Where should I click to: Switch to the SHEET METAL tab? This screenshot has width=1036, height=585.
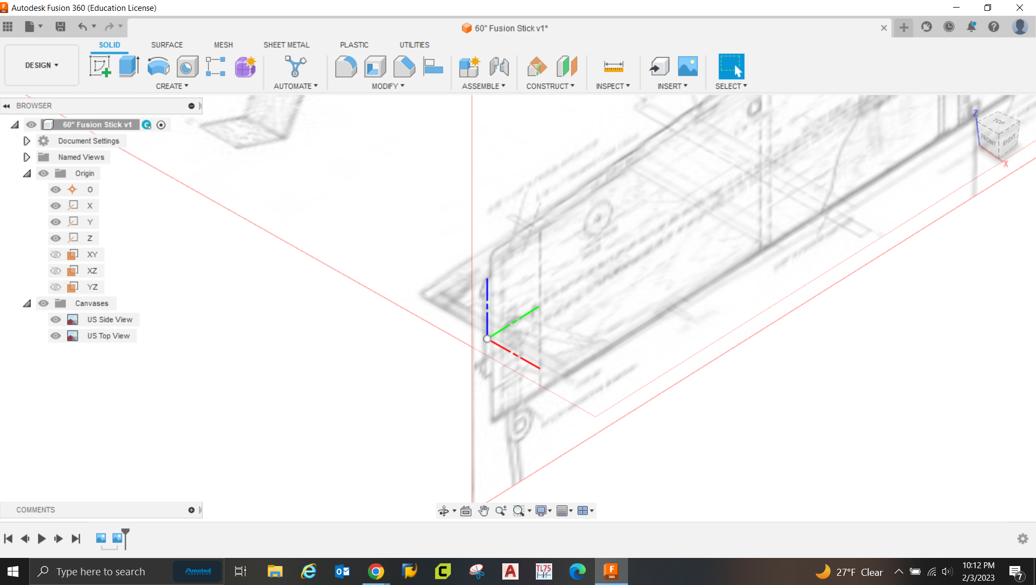point(287,44)
